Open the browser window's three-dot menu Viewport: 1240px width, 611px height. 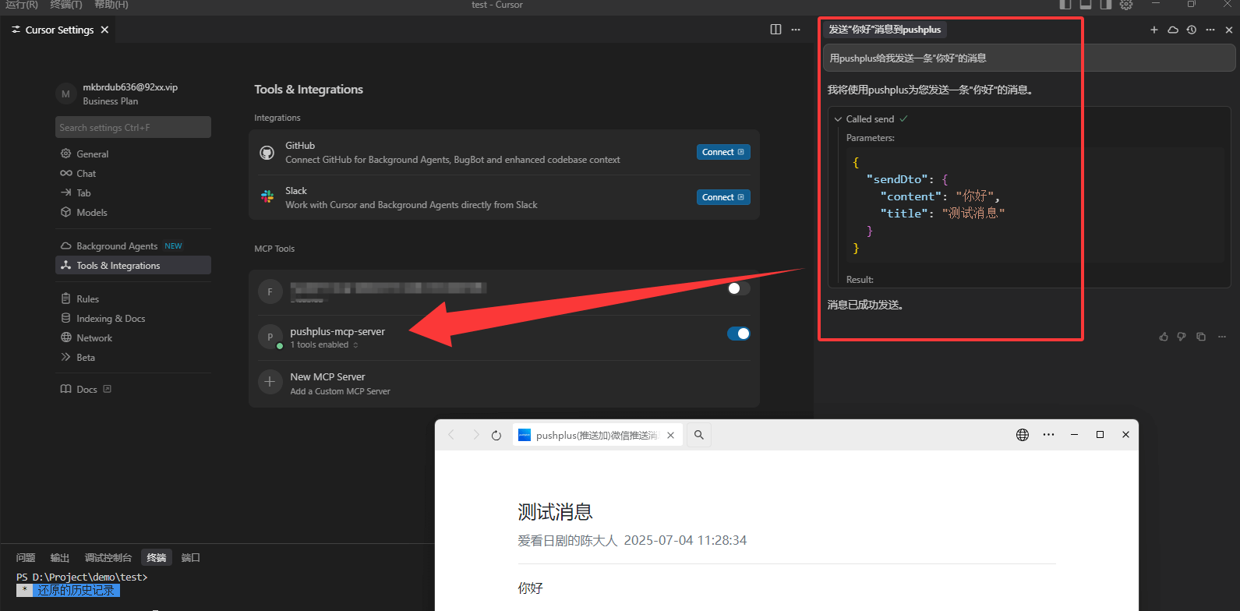click(x=1049, y=435)
